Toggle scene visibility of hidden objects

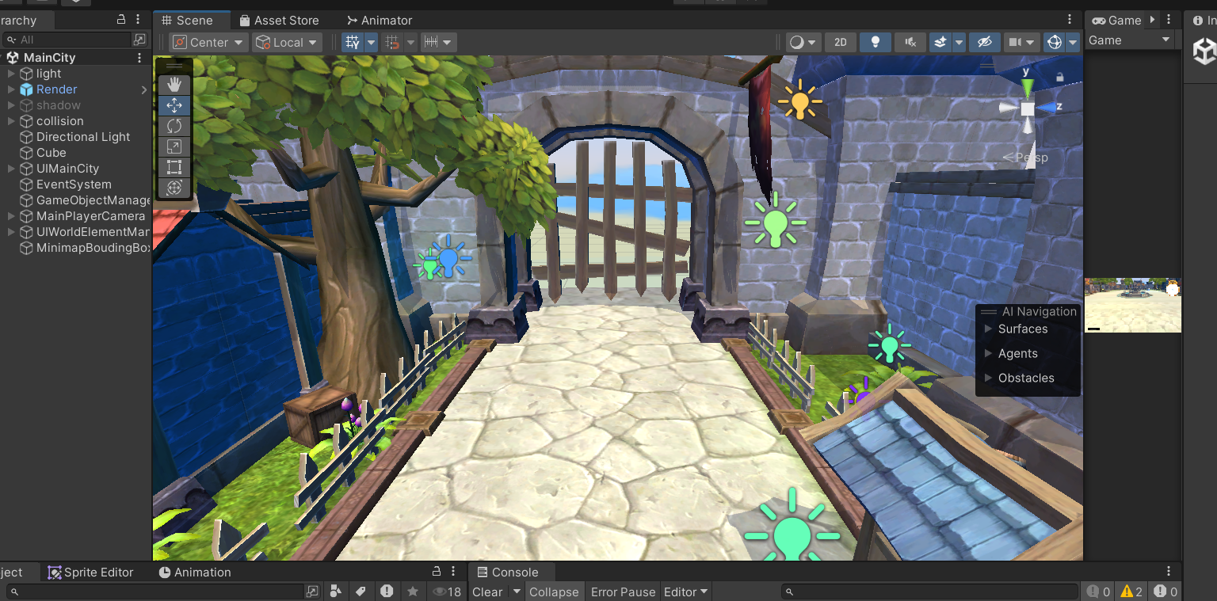pyautogui.click(x=984, y=43)
